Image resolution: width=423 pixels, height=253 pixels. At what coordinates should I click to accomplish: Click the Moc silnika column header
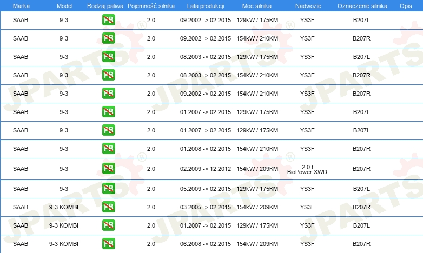point(257,6)
